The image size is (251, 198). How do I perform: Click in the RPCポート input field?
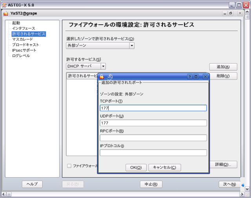(x=153, y=138)
